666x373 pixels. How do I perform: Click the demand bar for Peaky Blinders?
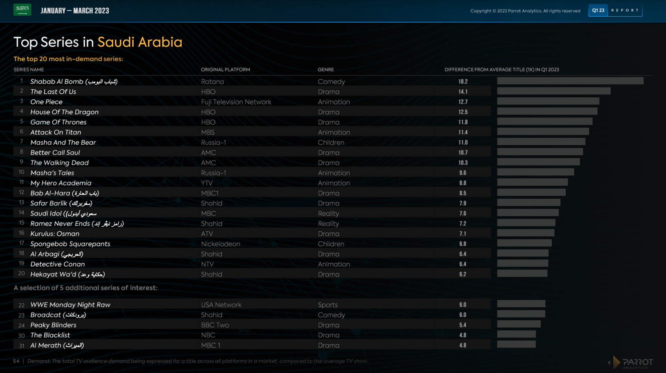(519, 324)
